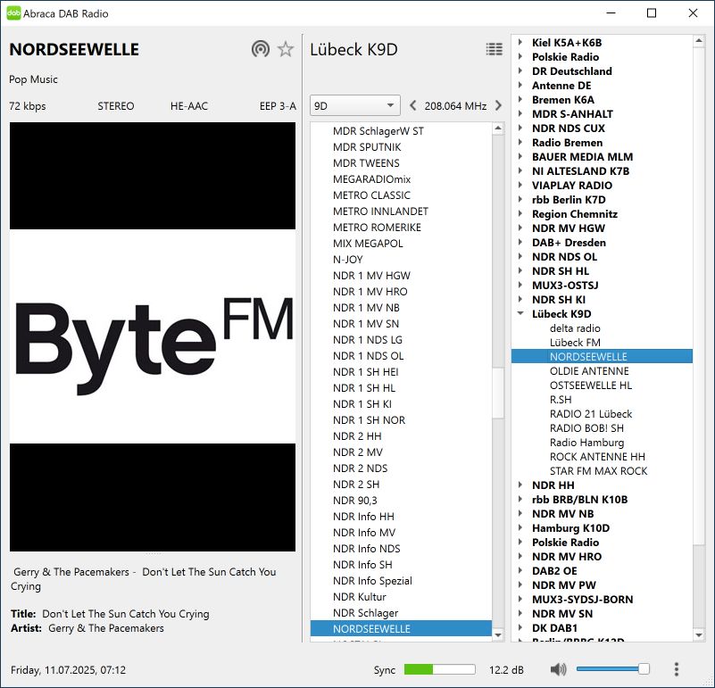Expand the Radio Bremen ensemble
715x688 pixels.
(x=520, y=143)
